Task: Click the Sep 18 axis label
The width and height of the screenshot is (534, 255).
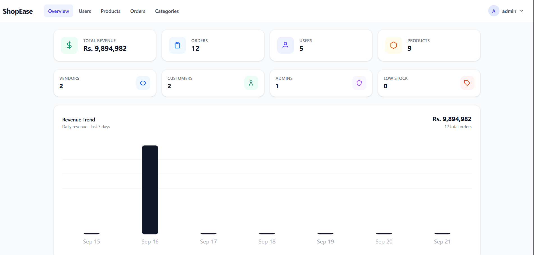Action: 267,242
